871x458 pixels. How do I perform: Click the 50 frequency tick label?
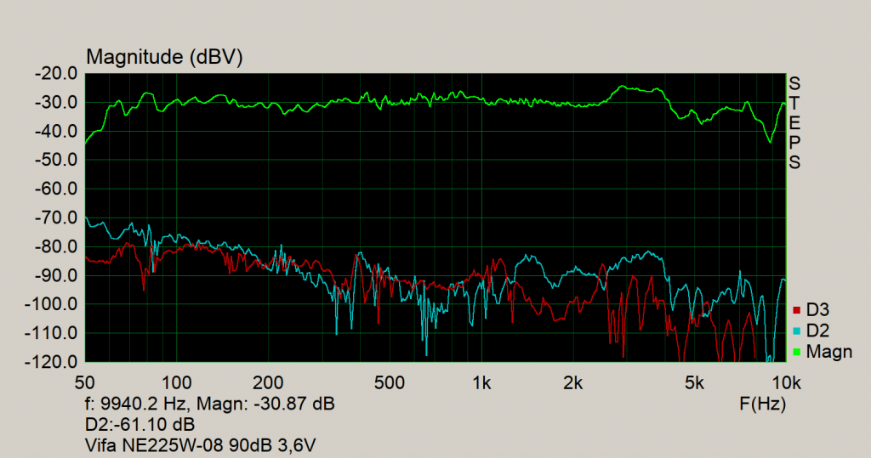84,382
